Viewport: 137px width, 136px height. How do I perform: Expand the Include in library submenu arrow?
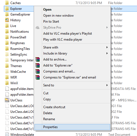107,53
